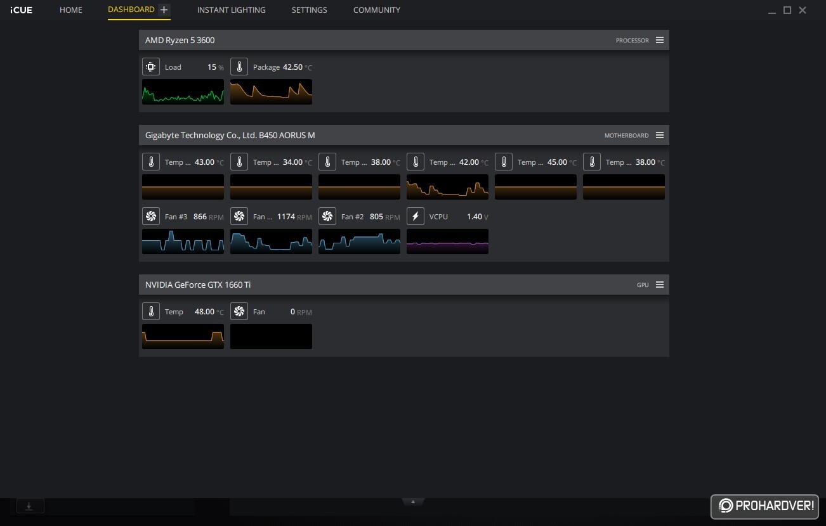
Task: Click thermometer icon for 45.00 °C sensor
Action: click(x=504, y=162)
